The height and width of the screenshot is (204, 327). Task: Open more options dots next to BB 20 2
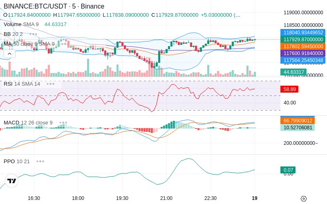[34, 34]
